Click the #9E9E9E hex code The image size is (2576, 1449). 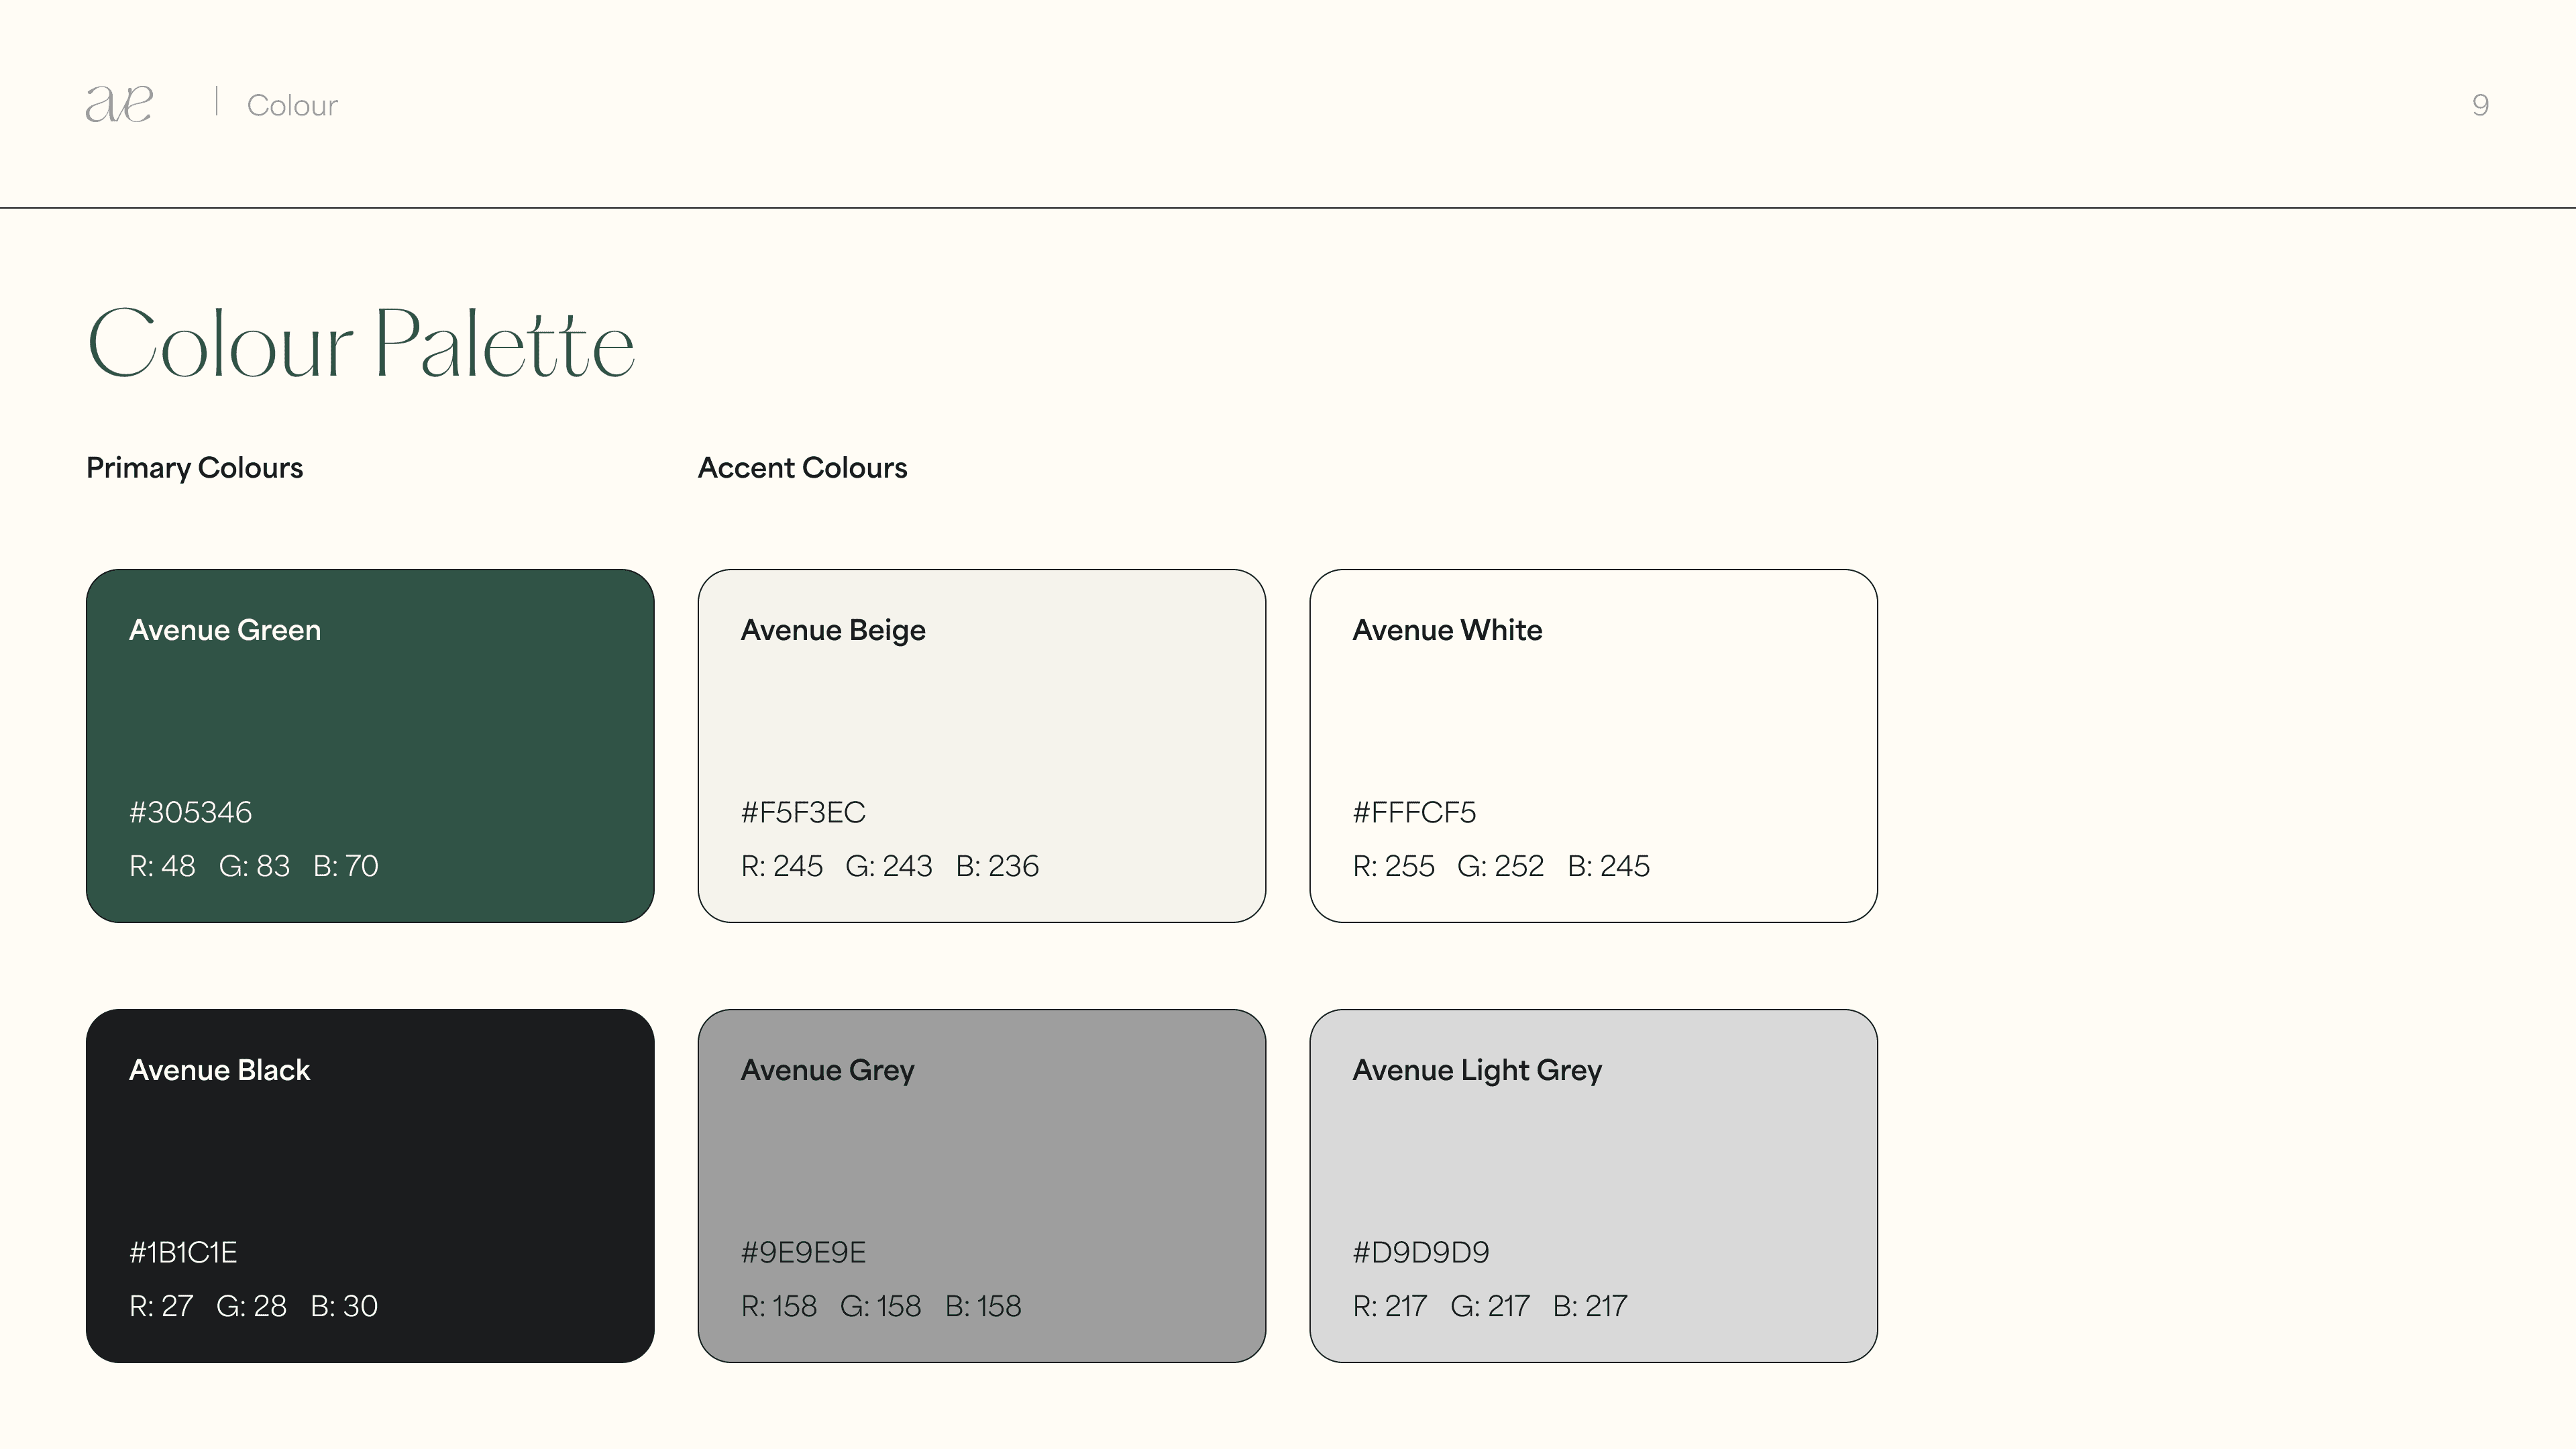(x=803, y=1252)
